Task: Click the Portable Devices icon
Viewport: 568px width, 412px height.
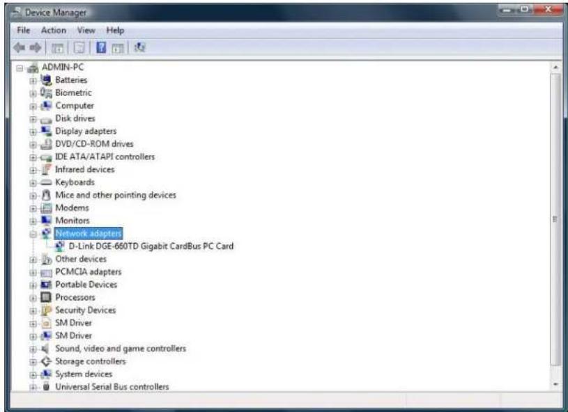Action: tap(46, 285)
